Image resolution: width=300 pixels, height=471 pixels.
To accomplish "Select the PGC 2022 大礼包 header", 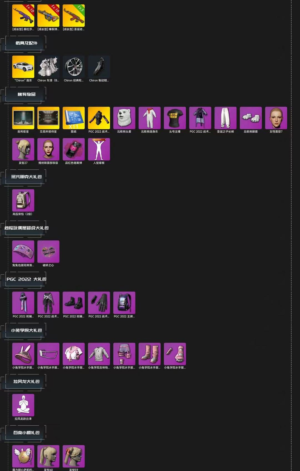I will coord(26,279).
